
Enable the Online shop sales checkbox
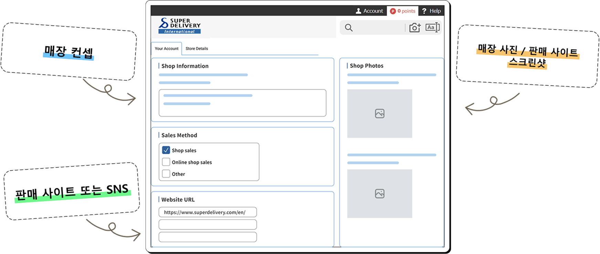pyautogui.click(x=166, y=162)
